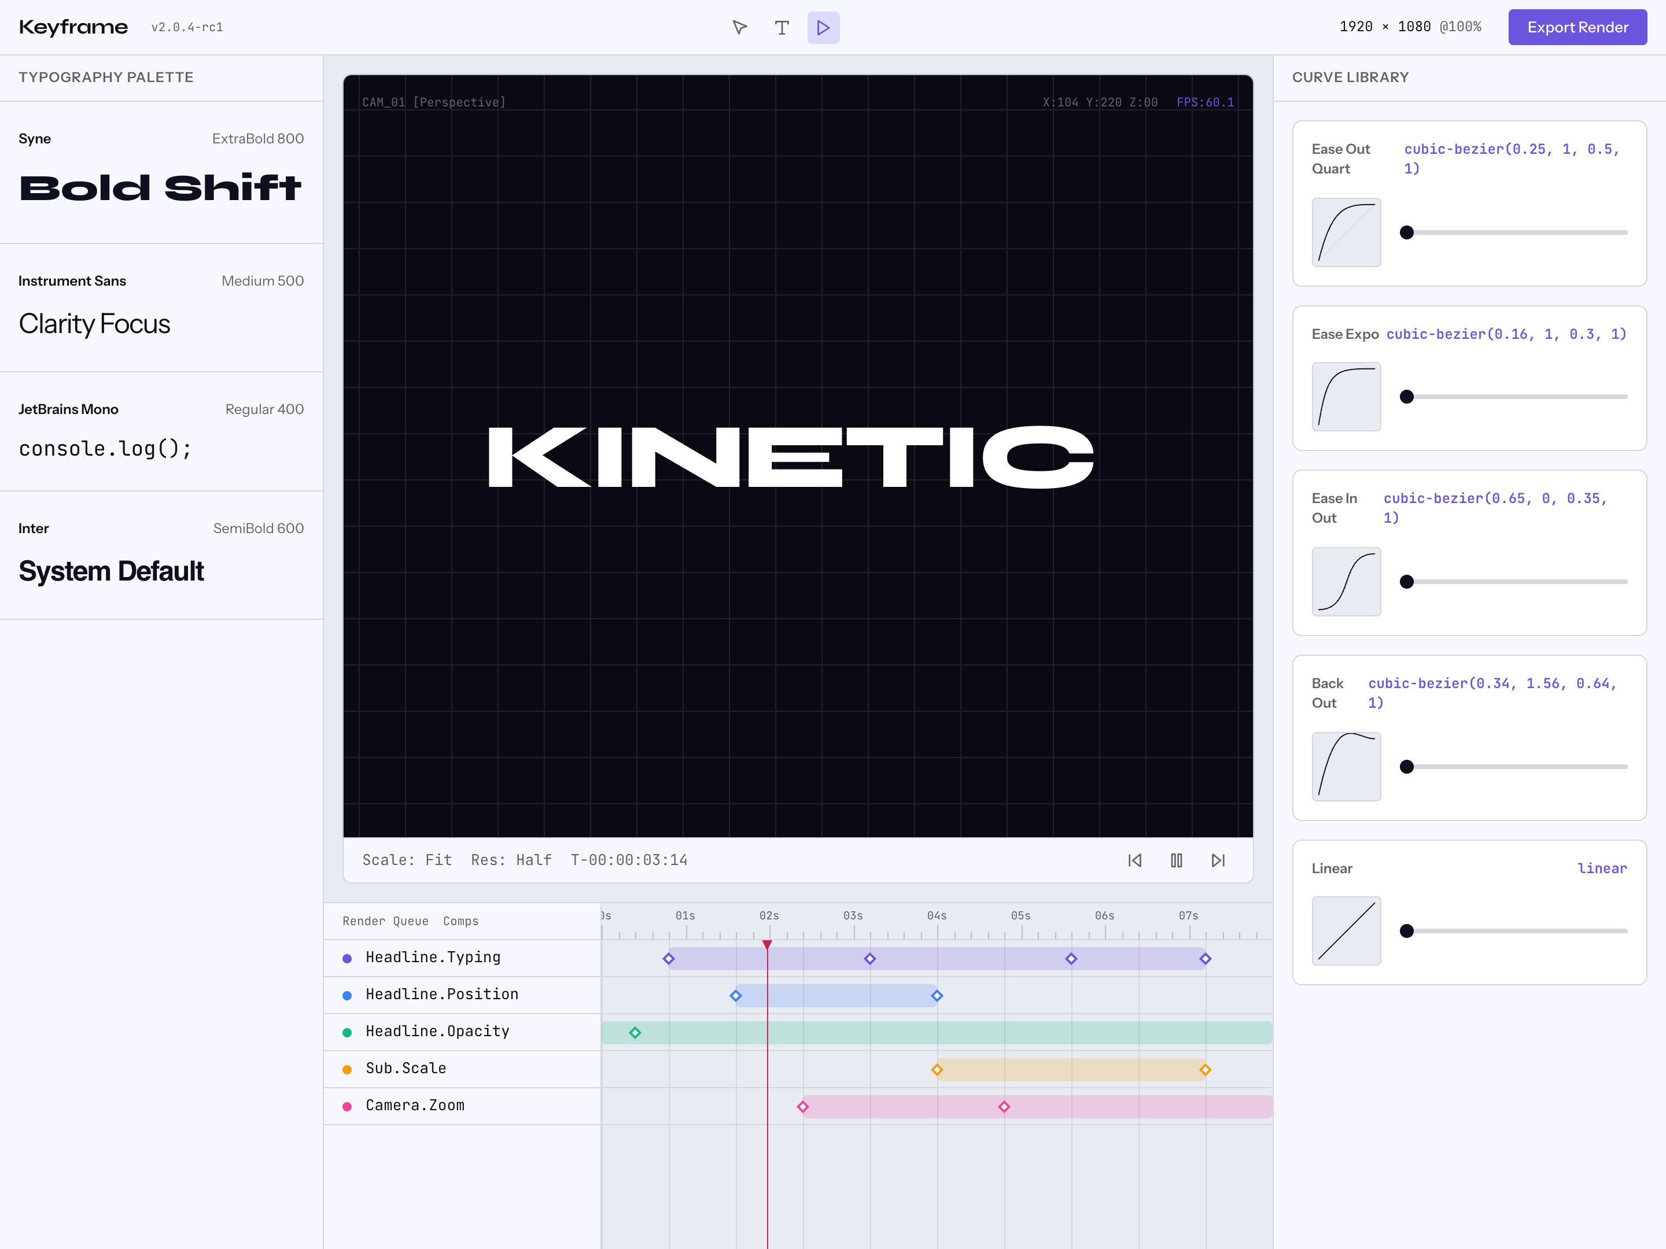This screenshot has height=1249, width=1666.
Task: Switch to the Comps tab
Action: pos(461,921)
